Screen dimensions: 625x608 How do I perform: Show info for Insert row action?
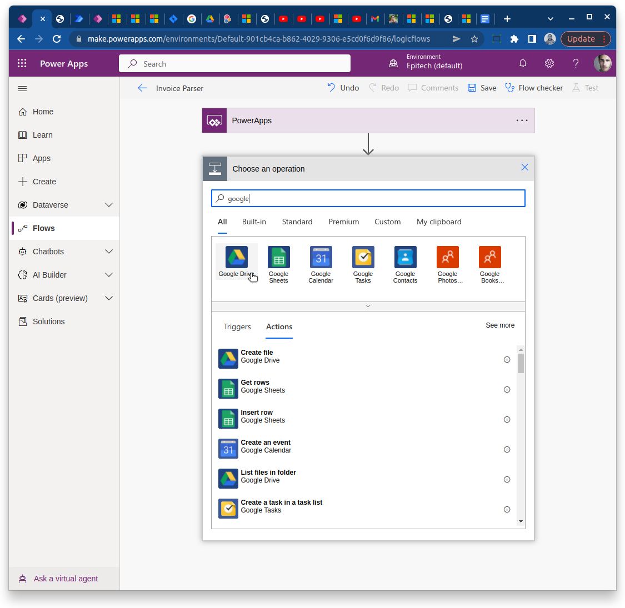click(x=507, y=419)
